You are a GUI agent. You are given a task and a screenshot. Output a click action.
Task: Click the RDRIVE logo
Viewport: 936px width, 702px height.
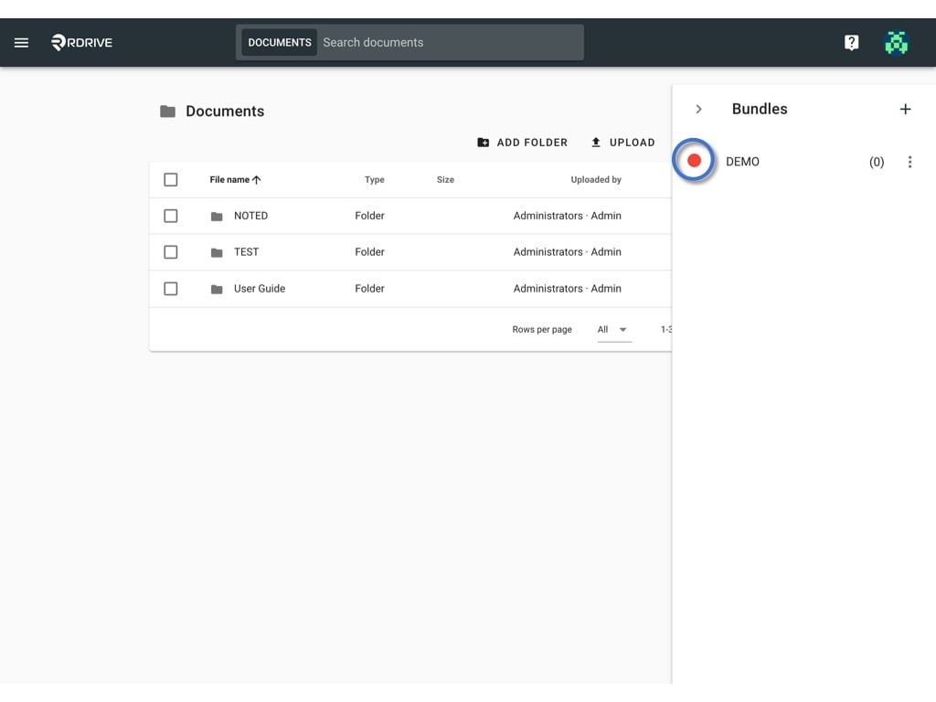(x=81, y=42)
